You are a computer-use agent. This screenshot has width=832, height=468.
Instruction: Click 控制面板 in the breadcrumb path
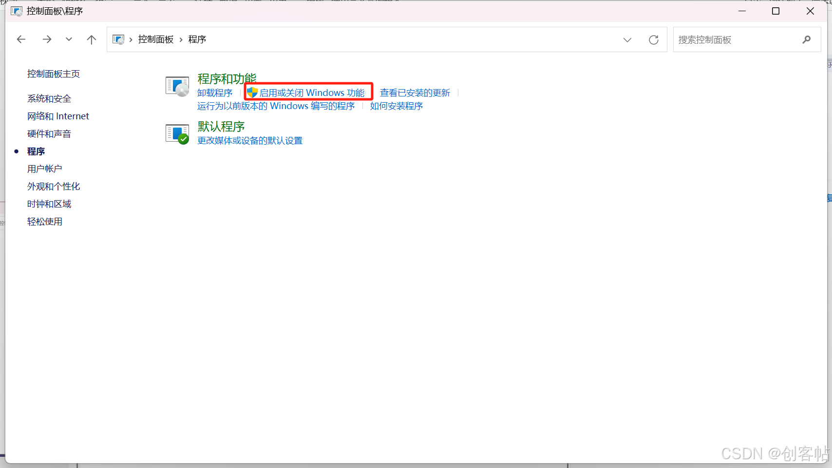click(156, 39)
